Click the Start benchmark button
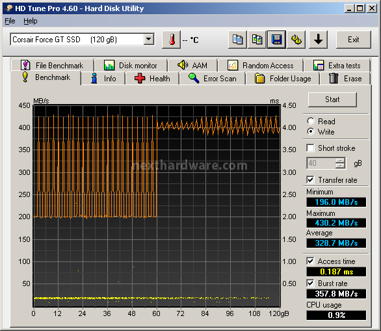This screenshot has width=381, height=331. tap(332, 99)
